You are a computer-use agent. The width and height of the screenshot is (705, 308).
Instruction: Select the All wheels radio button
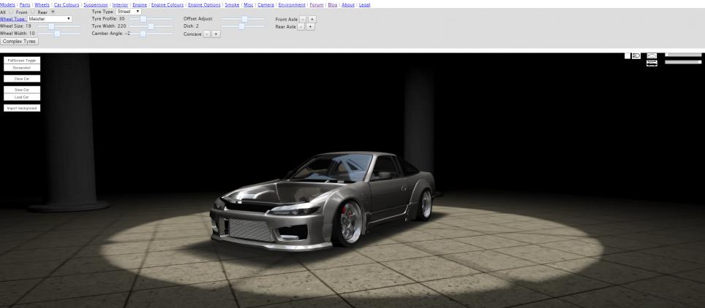(11, 12)
